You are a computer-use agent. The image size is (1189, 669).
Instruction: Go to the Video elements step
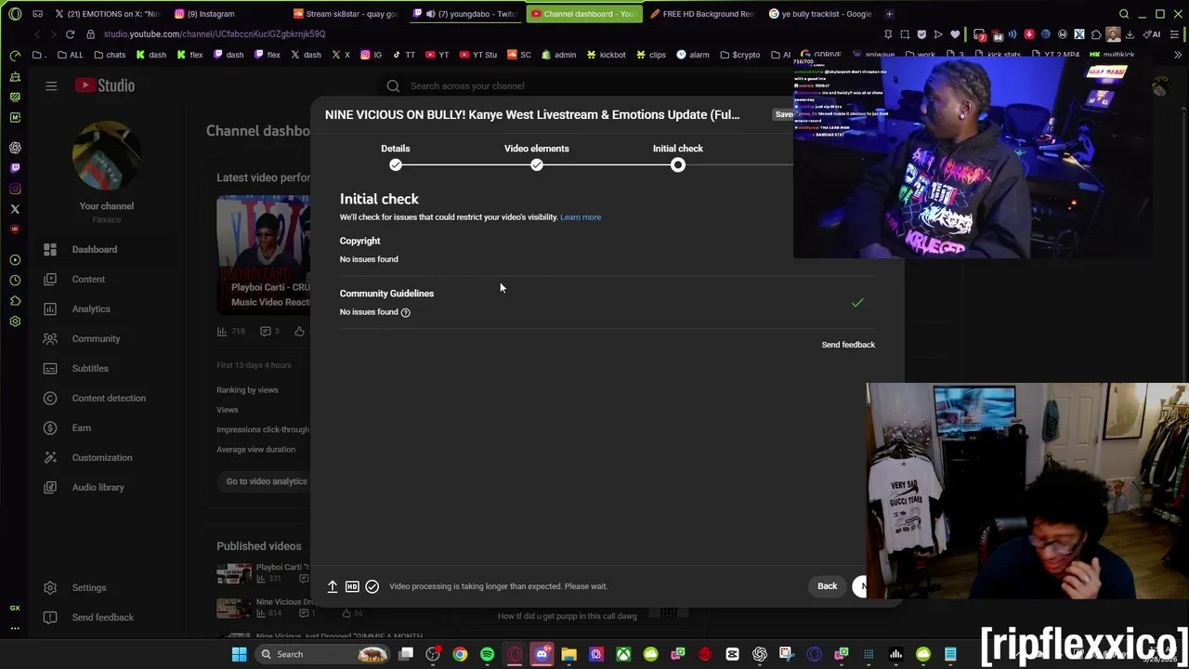(536, 155)
